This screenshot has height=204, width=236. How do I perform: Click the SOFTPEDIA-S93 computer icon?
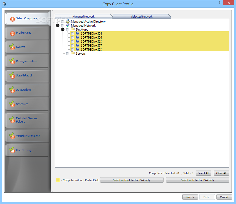pyautogui.click(x=77, y=49)
